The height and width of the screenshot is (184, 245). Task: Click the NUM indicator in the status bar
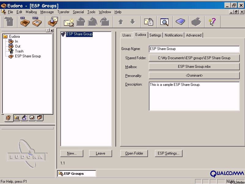(x=230, y=182)
